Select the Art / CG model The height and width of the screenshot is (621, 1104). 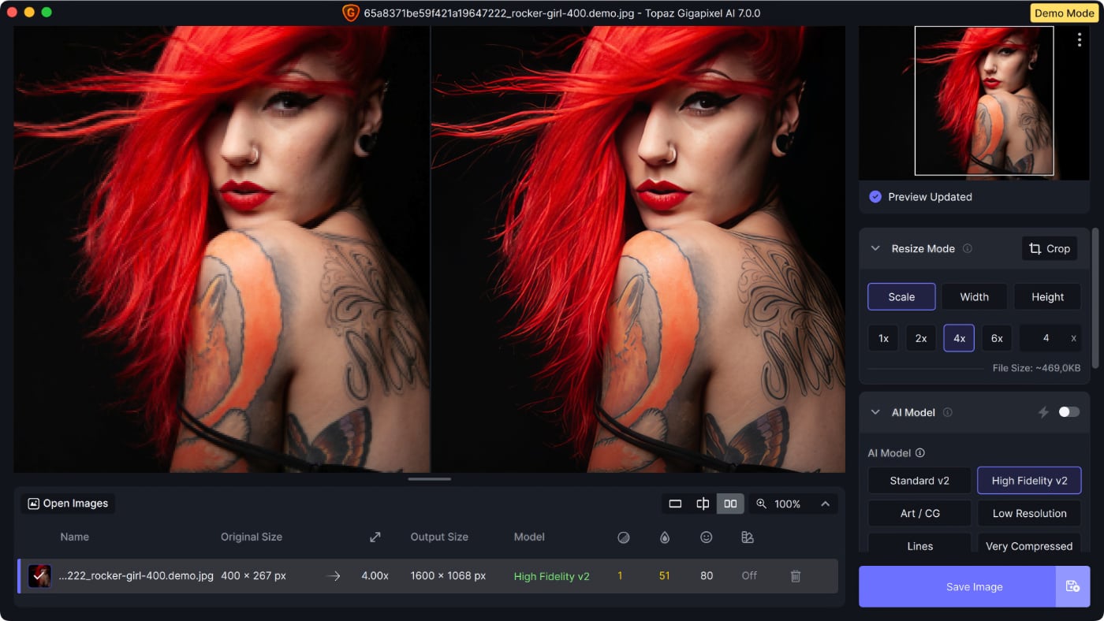click(919, 513)
